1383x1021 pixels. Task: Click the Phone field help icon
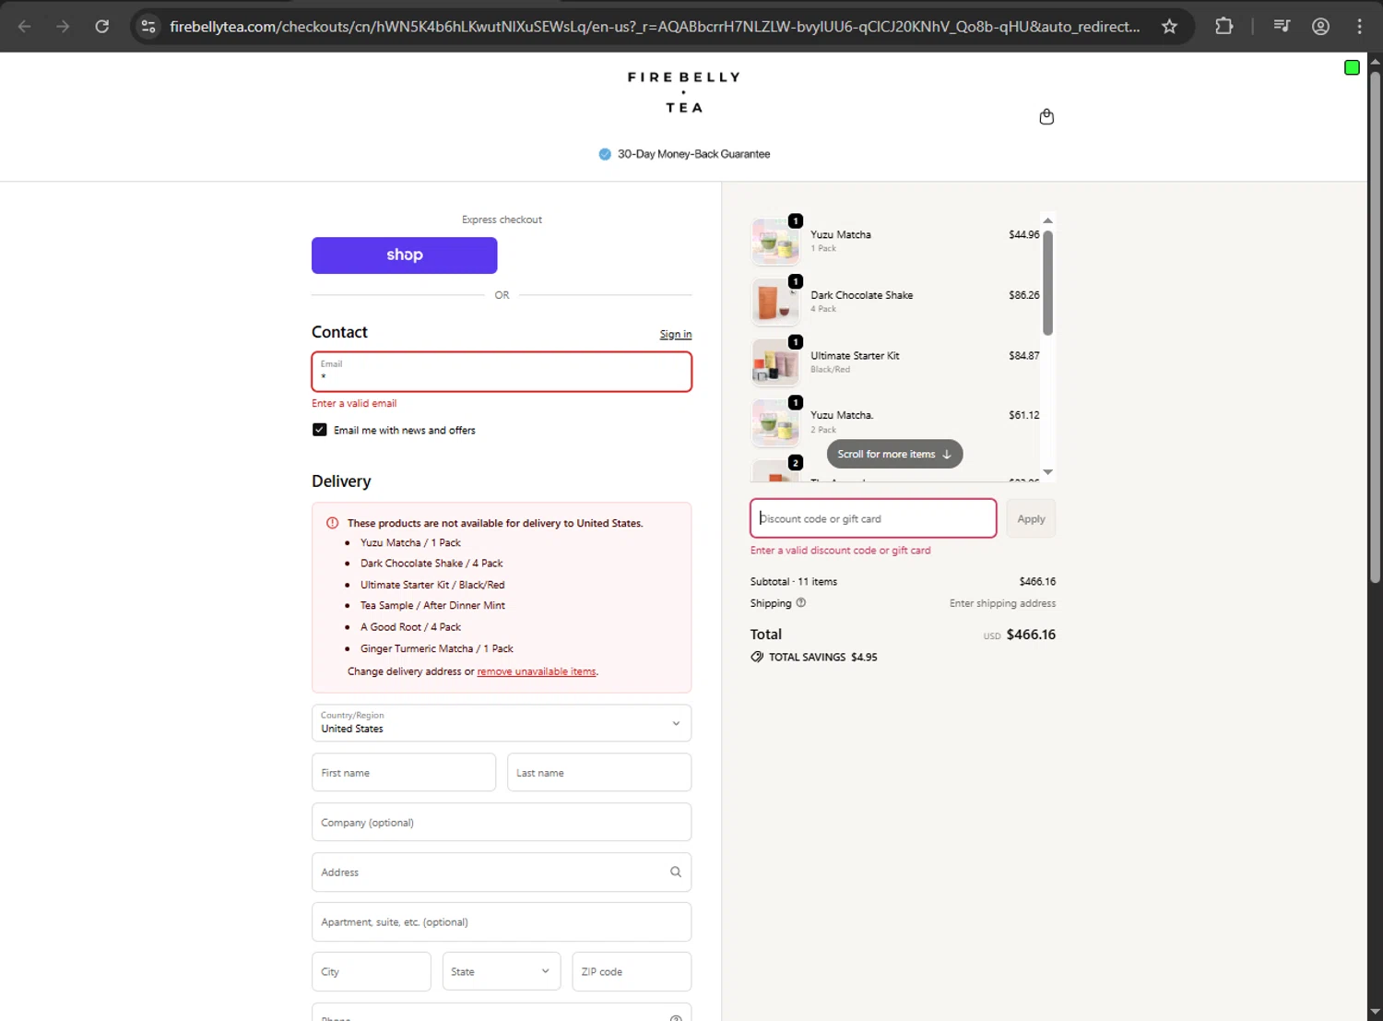pos(676,1017)
